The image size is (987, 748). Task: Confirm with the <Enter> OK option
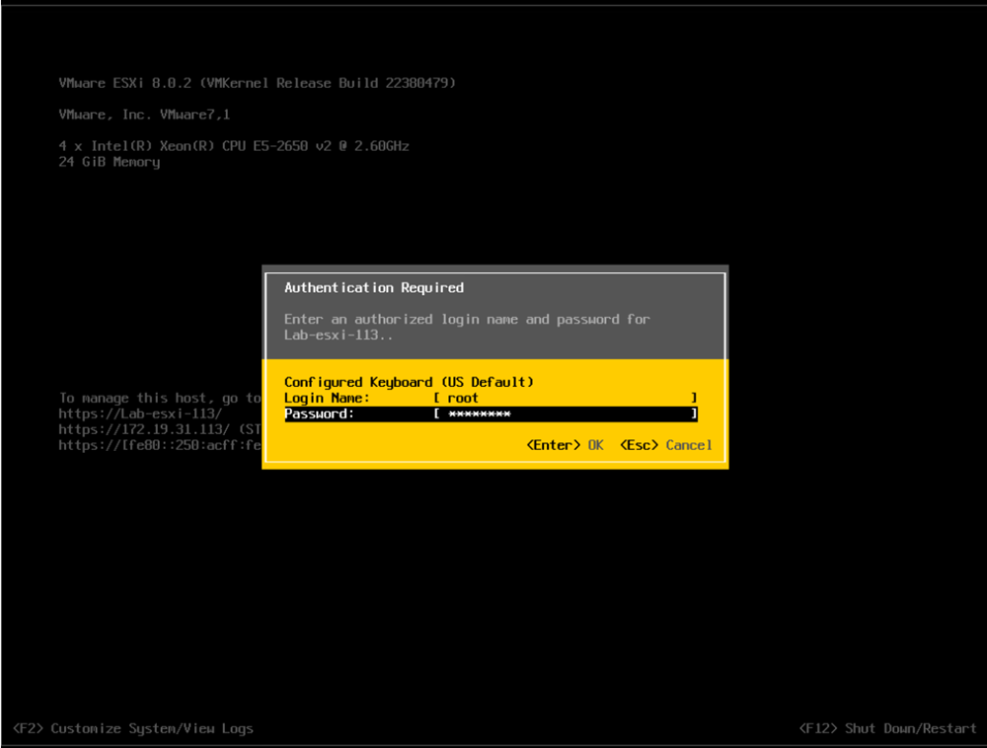coord(565,445)
